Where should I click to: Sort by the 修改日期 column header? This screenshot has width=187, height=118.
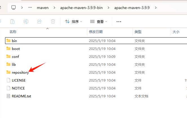(96, 32)
